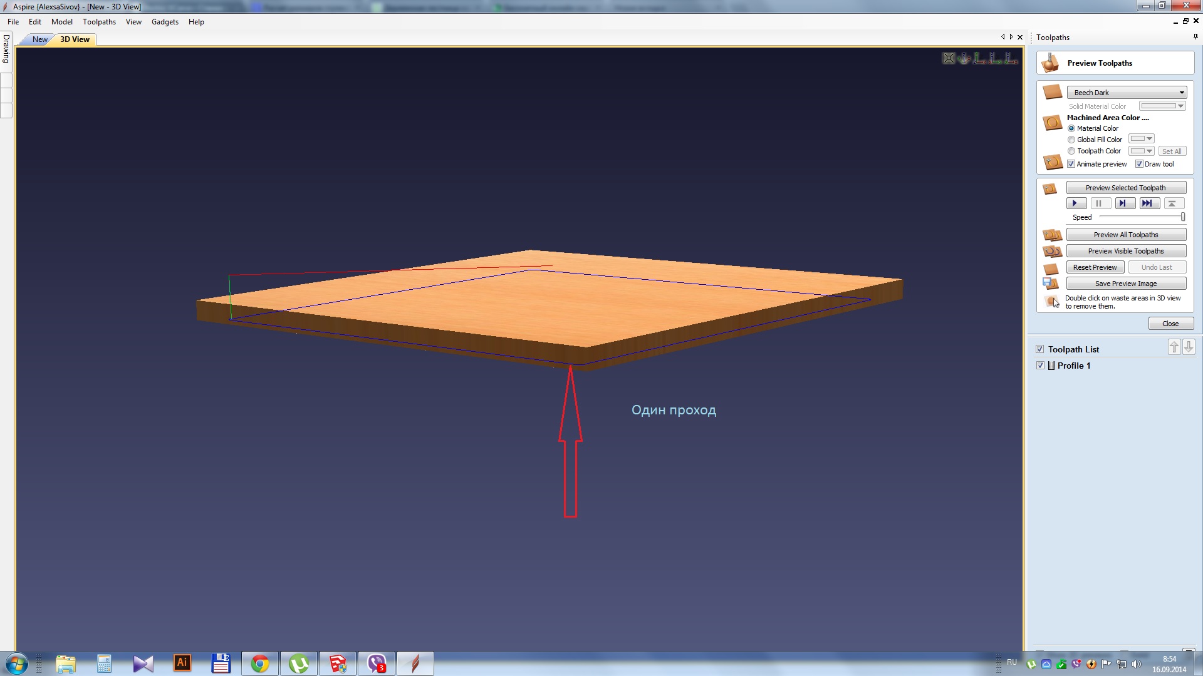Click the preview Speed slider handle
The image size is (1203, 676).
pos(1182,217)
